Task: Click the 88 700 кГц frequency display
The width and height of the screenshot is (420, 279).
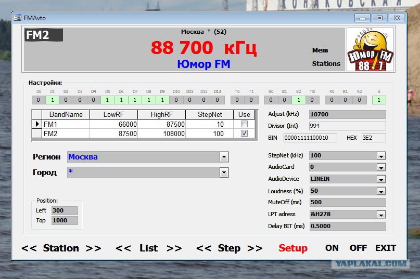Action: [x=204, y=48]
